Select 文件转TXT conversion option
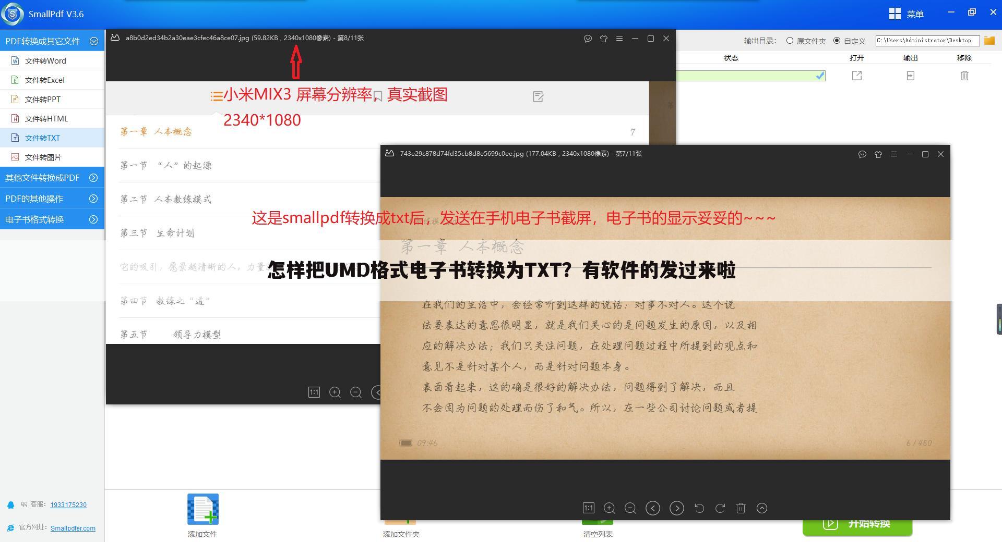1002x542 pixels. (x=52, y=138)
